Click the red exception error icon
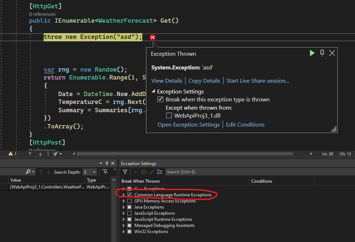Image resolution: width=355 pixels, height=242 pixels. click(152, 37)
